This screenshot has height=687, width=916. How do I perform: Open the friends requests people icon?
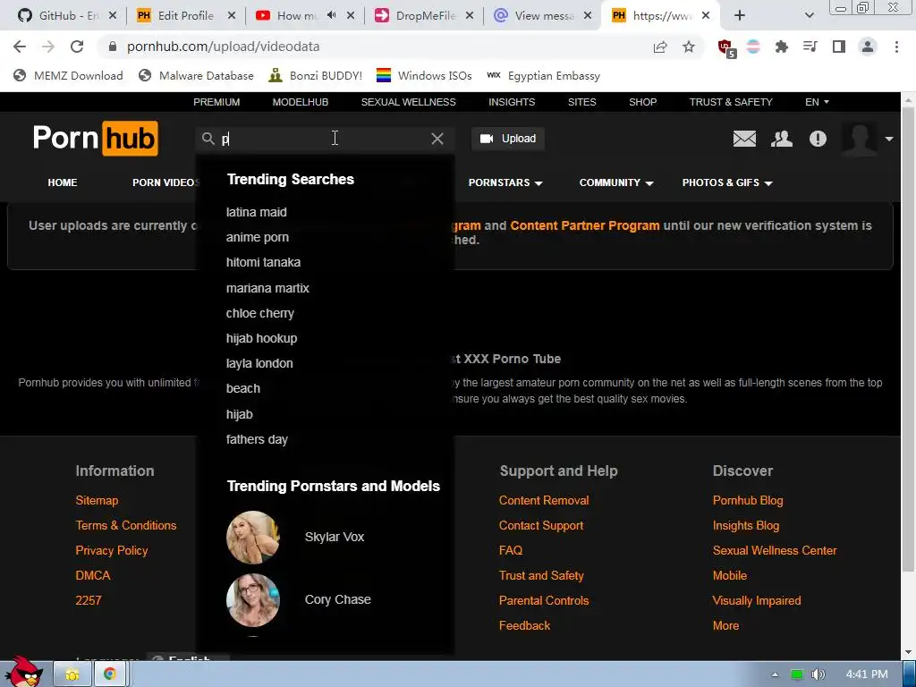point(782,139)
